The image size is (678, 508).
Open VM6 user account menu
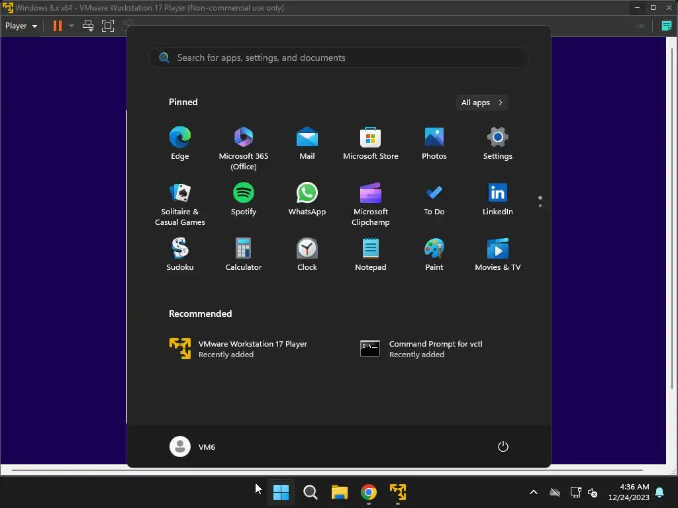(x=193, y=446)
